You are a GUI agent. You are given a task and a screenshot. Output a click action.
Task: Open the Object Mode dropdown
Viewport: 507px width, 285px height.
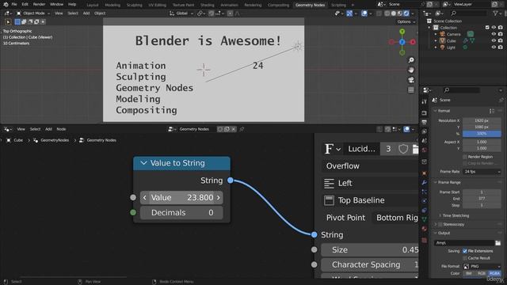(x=33, y=13)
